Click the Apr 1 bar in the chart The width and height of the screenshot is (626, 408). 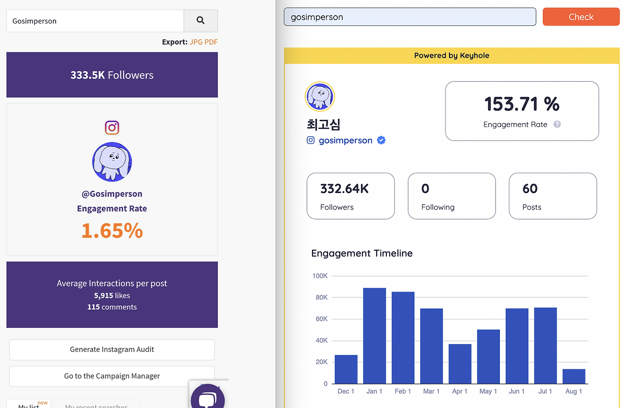click(460, 364)
